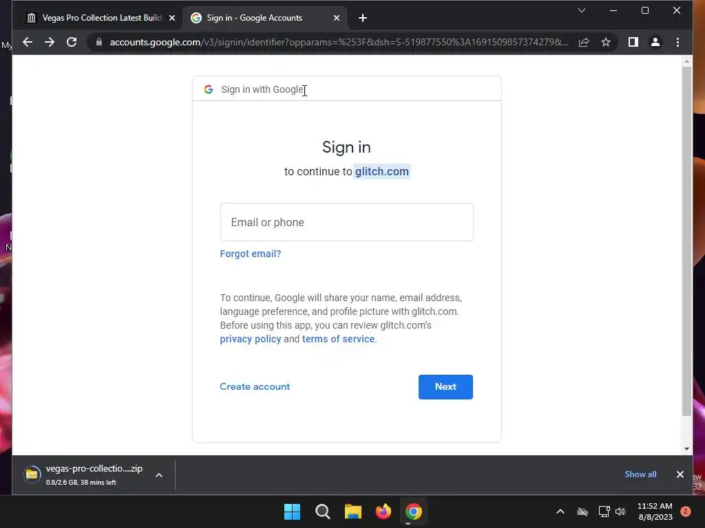Image resolution: width=705 pixels, height=528 pixels.
Task: Click the scrollbar down arrow
Action: pyautogui.click(x=686, y=448)
